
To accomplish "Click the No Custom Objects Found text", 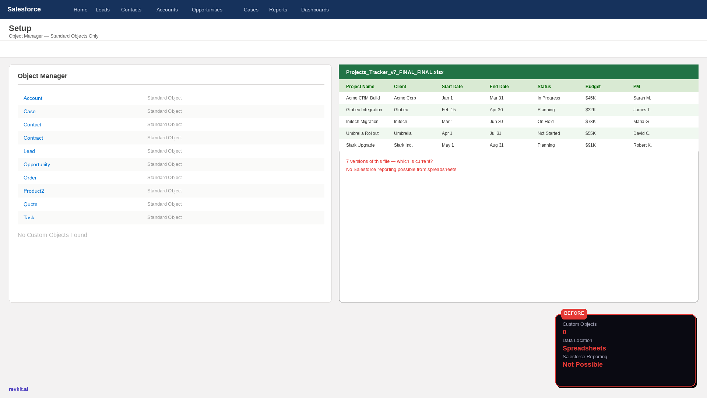I will [52, 235].
